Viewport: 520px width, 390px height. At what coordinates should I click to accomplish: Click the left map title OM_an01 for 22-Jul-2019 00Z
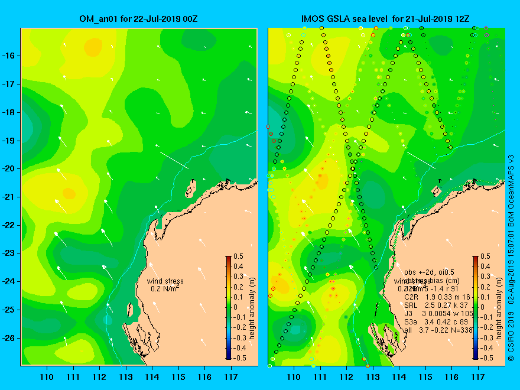coord(138,19)
